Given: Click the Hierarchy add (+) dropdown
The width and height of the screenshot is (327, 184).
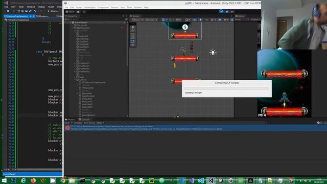Looking at the screenshot, I should click(67, 19).
